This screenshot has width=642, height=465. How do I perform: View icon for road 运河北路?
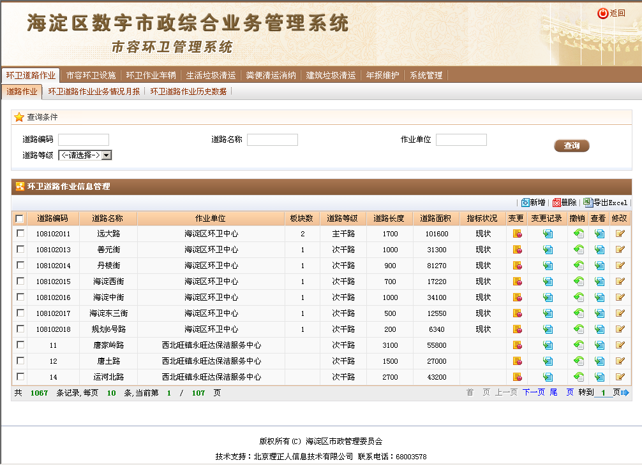[x=599, y=377]
